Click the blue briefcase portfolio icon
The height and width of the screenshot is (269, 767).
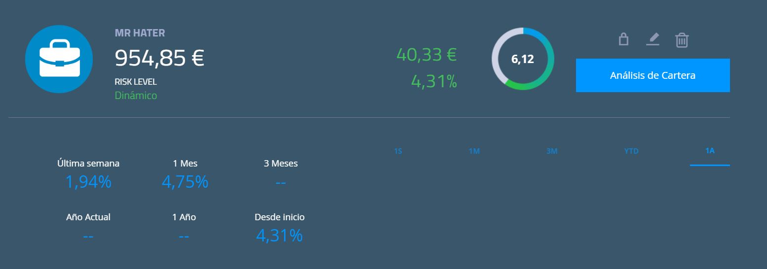pyautogui.click(x=59, y=59)
